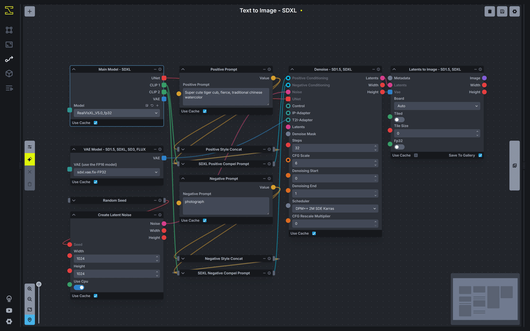Open the Queue tab icon in sidebar
Viewport: 530px width, 331px height.
(9, 88)
